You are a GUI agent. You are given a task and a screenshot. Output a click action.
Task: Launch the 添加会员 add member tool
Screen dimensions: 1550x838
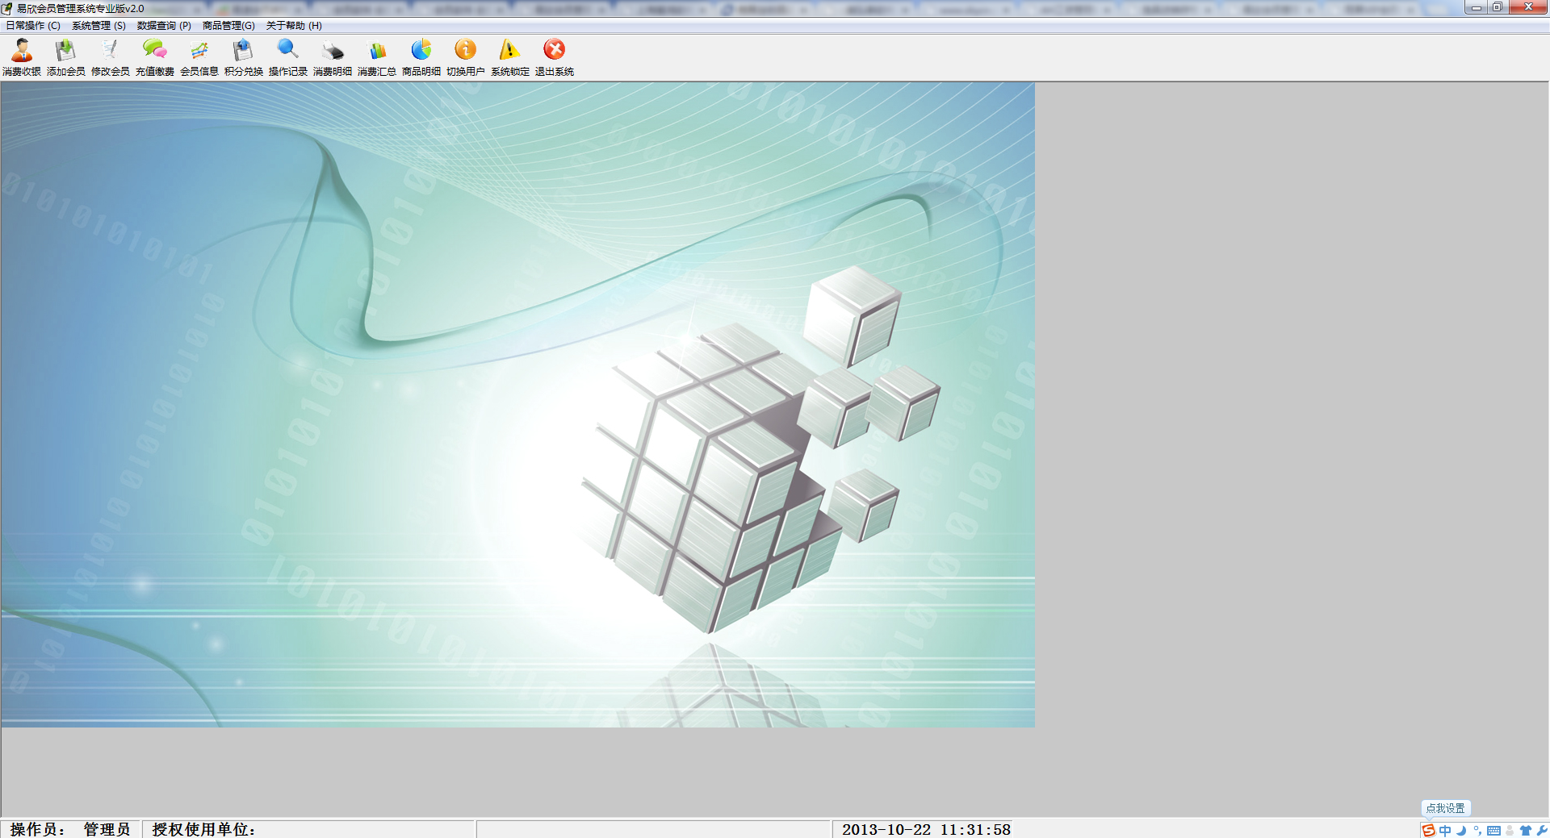click(66, 57)
